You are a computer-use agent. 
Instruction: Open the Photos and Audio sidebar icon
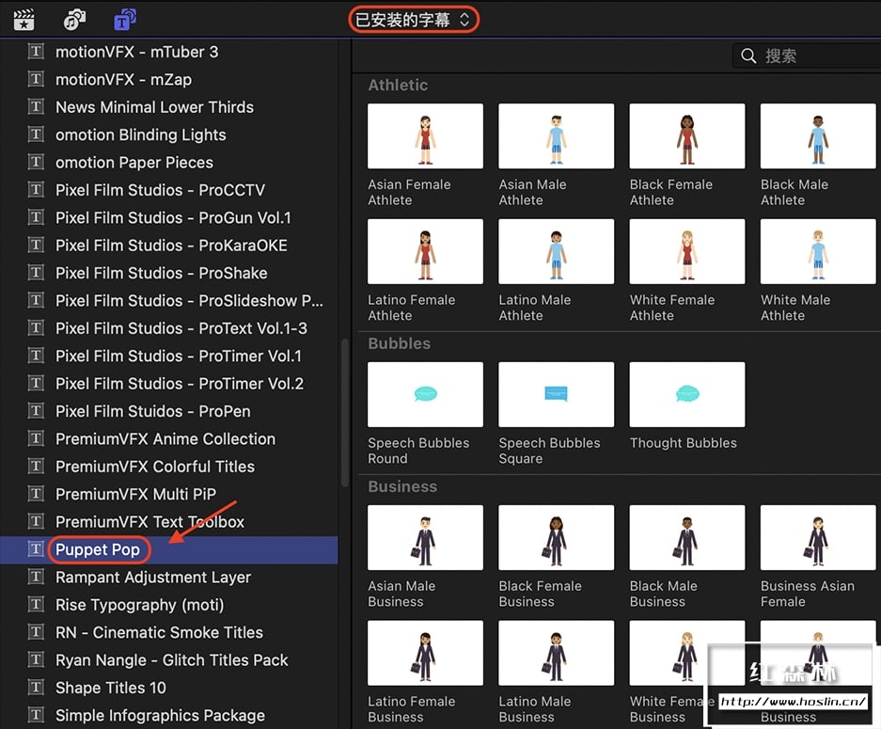[x=74, y=19]
